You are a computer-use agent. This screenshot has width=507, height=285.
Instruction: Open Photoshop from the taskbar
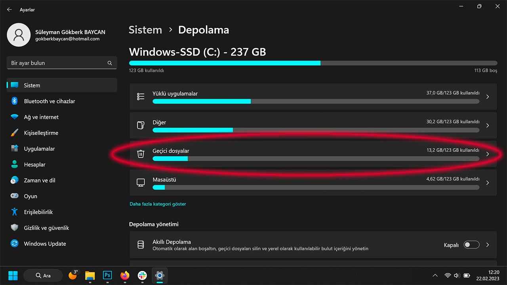pyautogui.click(x=107, y=275)
